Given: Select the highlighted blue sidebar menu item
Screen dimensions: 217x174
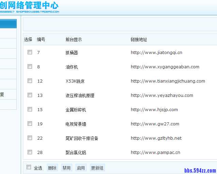Looking at the screenshot, I should point(8,24).
